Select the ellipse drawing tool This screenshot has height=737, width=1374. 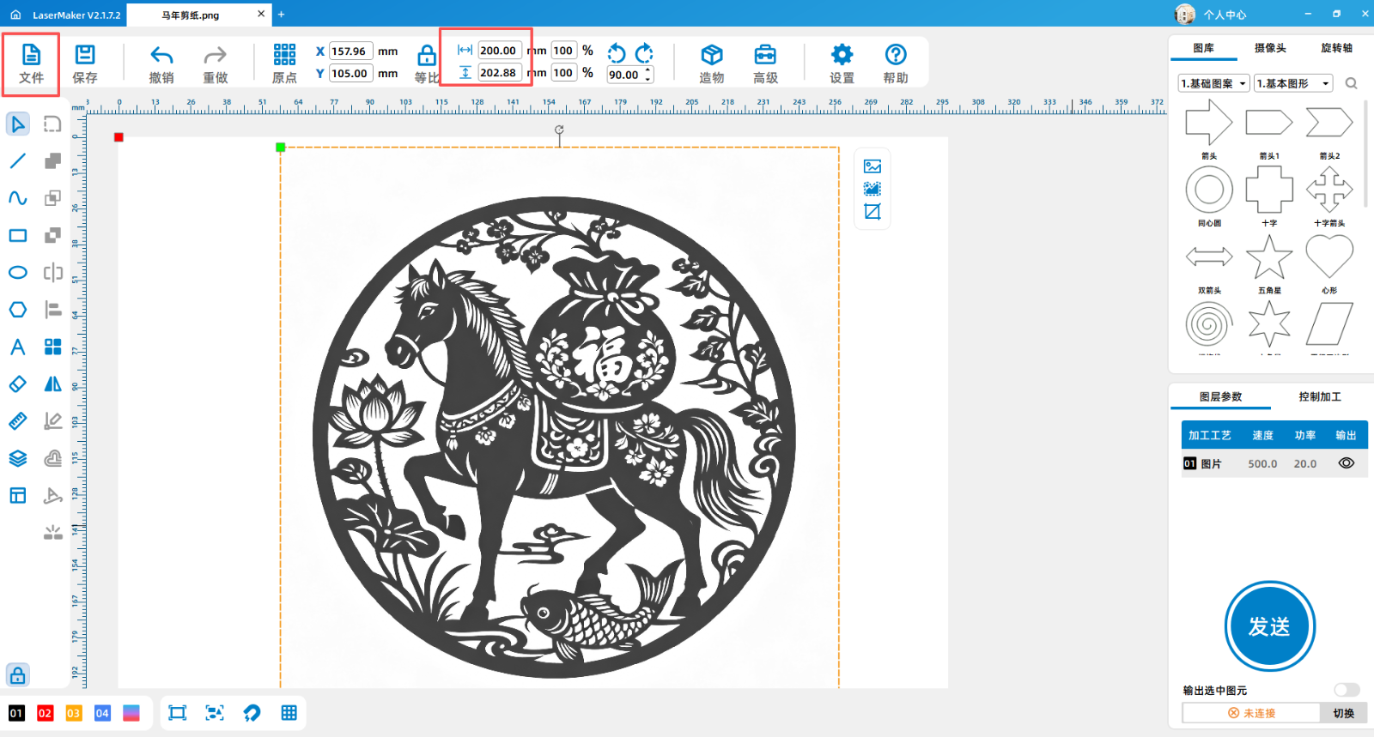(18, 273)
